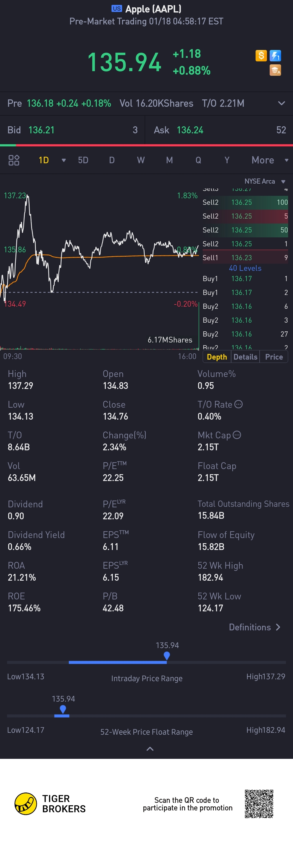Switch to the 5D chart tab
This screenshot has height=849, width=293.
(x=83, y=160)
